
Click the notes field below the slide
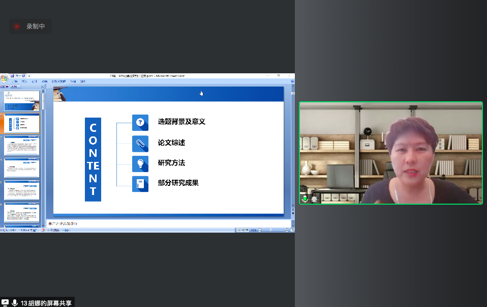pos(168,224)
